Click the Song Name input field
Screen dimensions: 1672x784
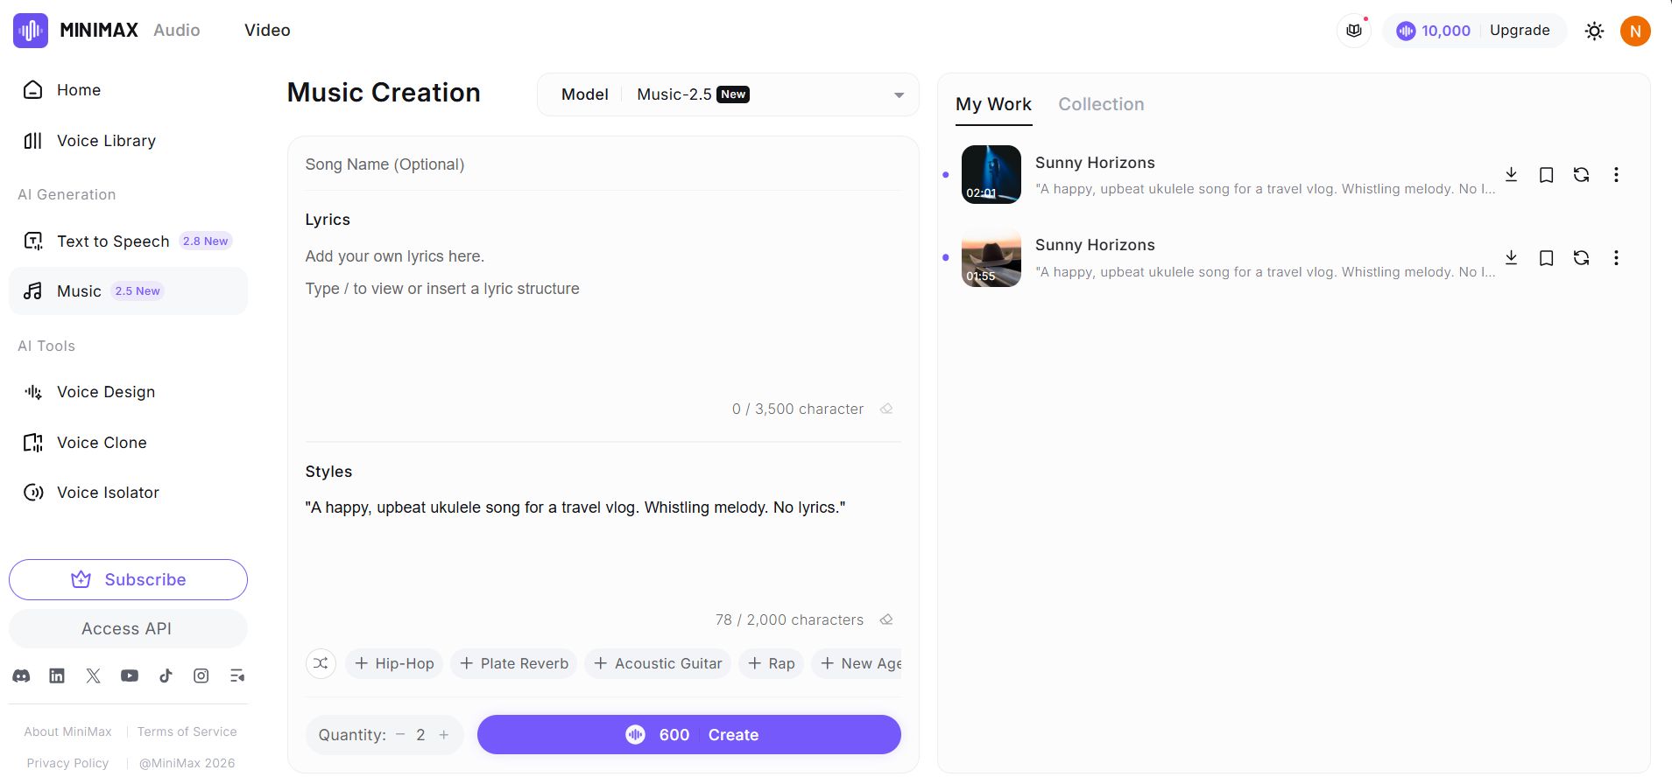(x=603, y=164)
